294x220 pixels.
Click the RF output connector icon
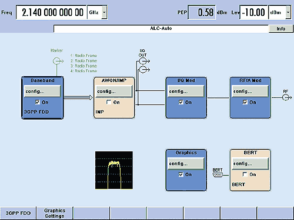pos(286,97)
